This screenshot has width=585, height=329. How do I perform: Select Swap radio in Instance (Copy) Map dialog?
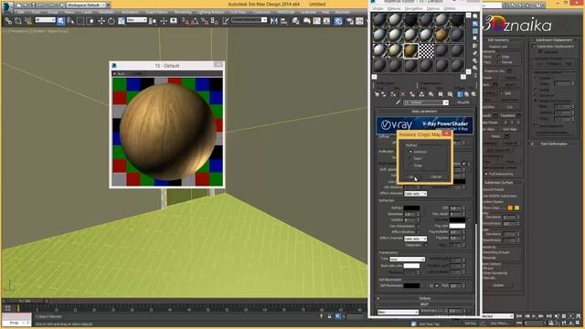click(410, 165)
